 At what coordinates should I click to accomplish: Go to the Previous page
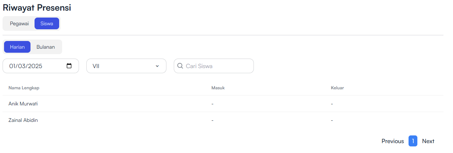point(393,141)
